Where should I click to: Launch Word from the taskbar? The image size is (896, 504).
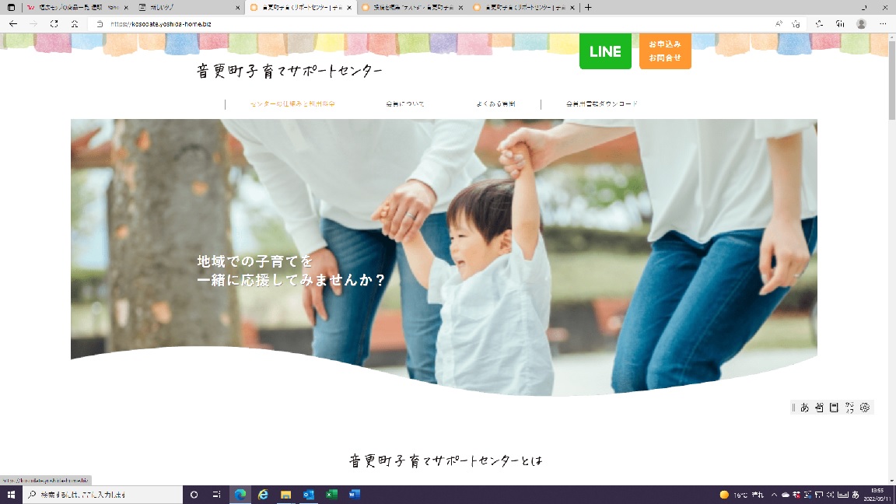(x=355, y=495)
